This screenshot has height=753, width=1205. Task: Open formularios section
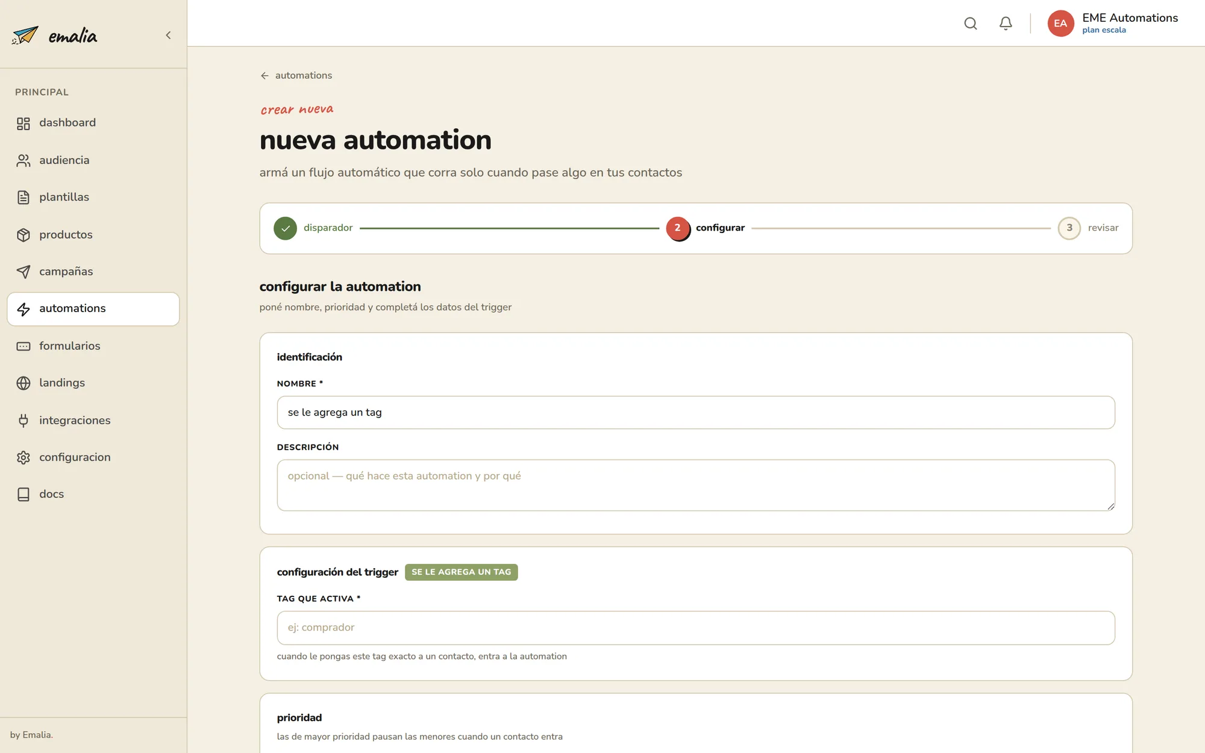coord(93,346)
